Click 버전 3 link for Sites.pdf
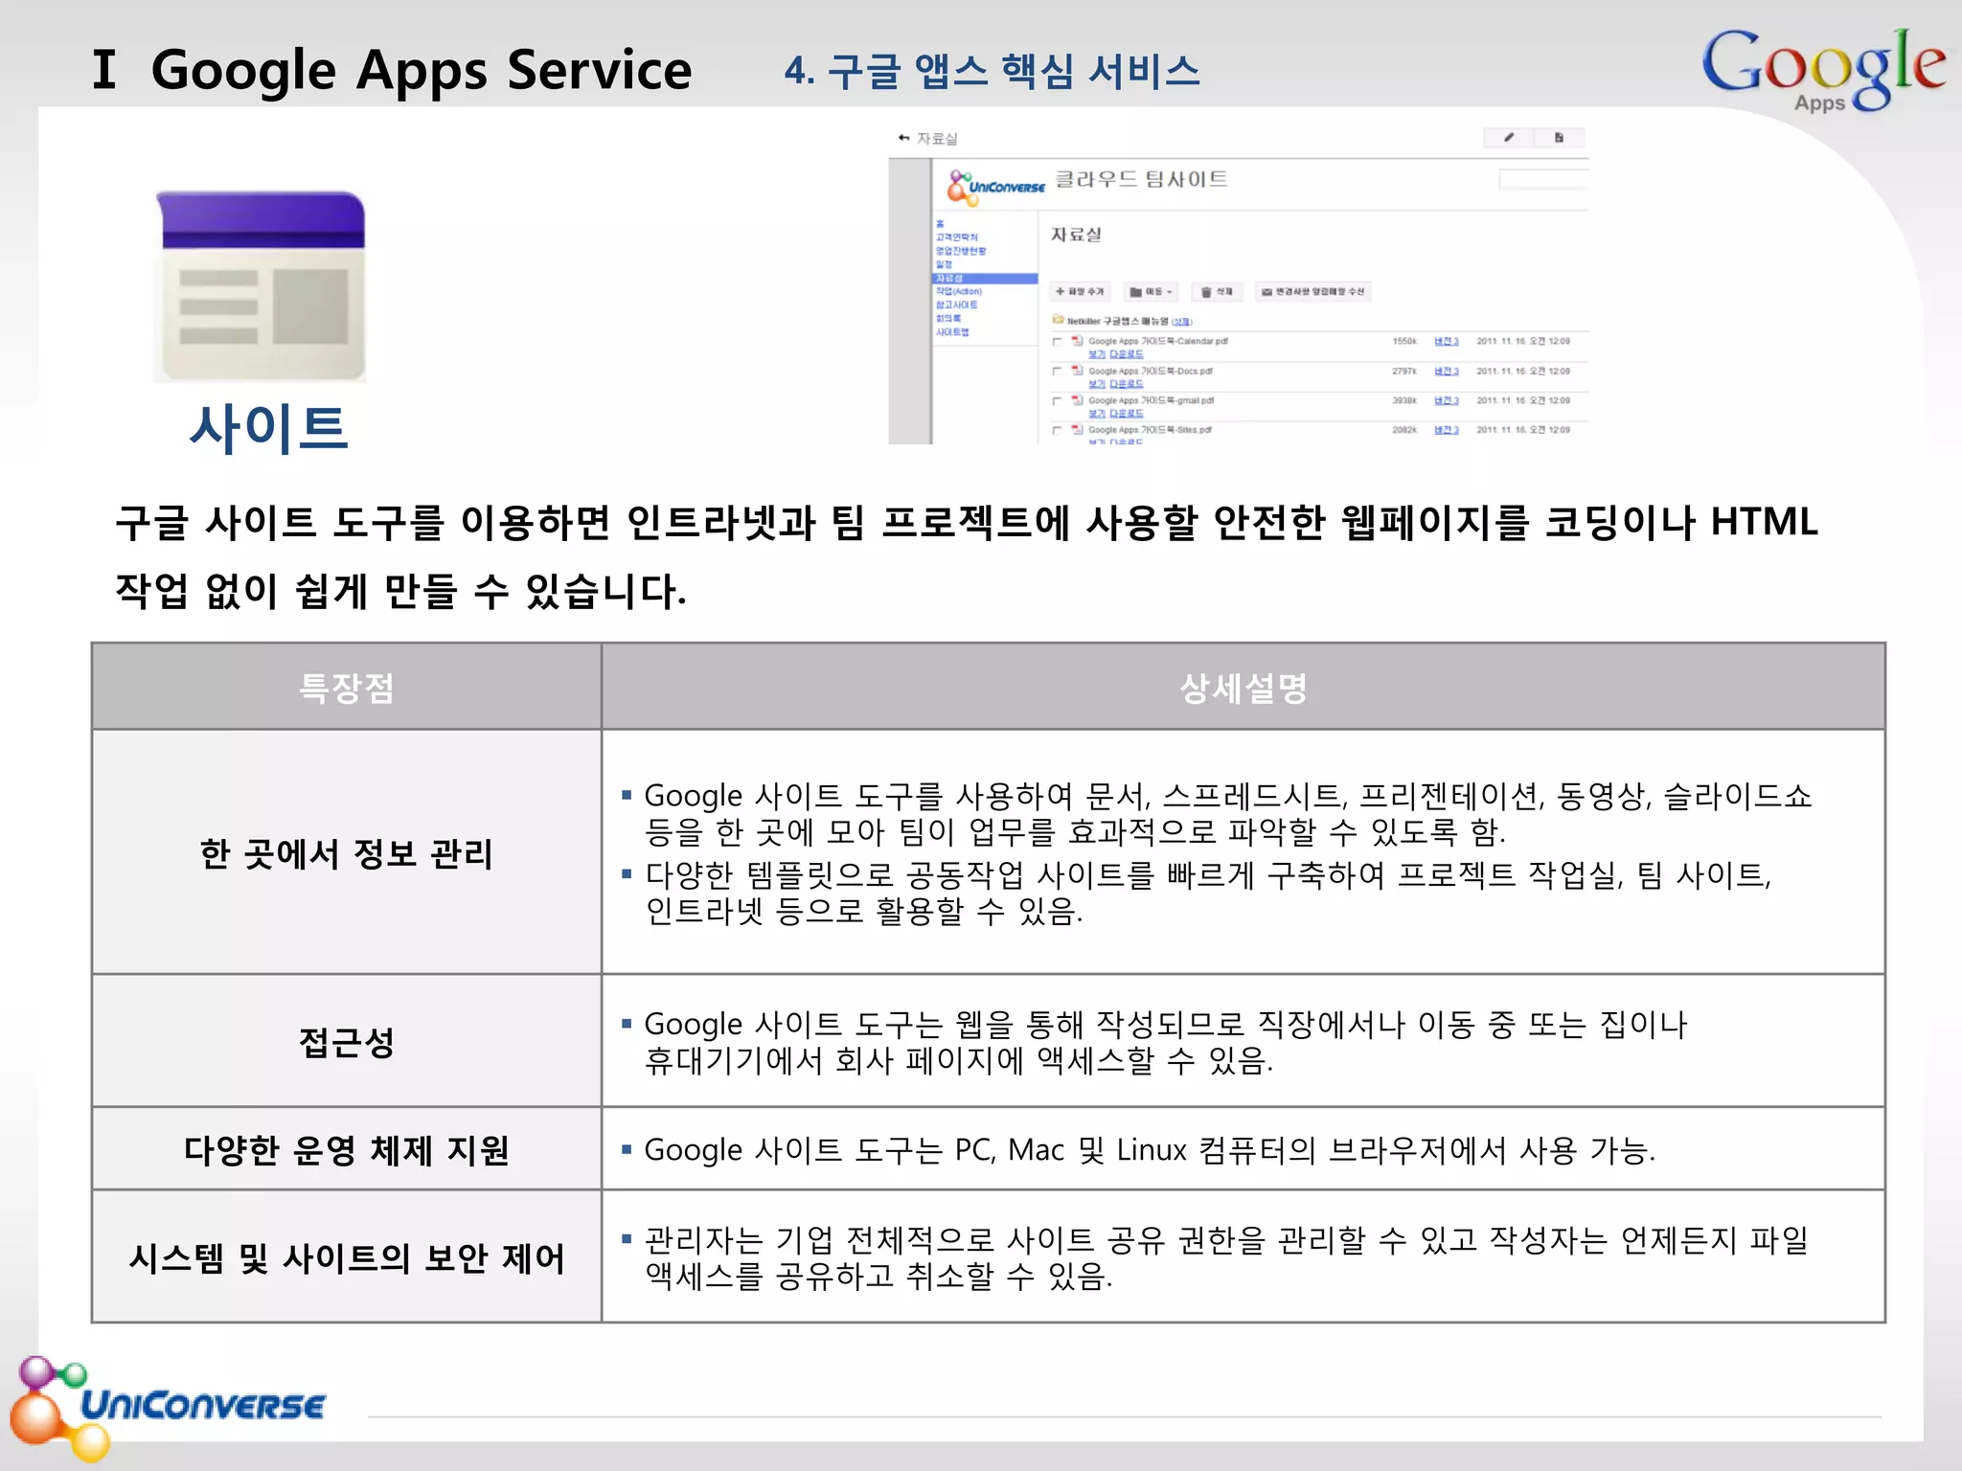 coord(1447,430)
